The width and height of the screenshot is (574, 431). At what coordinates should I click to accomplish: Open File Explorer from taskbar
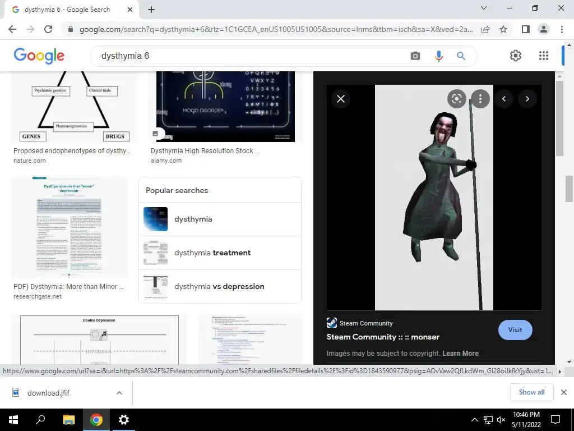click(x=68, y=420)
